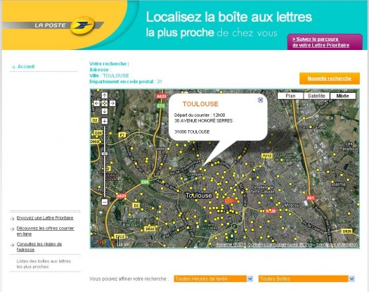Click the Nouvelle recherche button
This screenshot has width=369, height=292.
[330, 79]
